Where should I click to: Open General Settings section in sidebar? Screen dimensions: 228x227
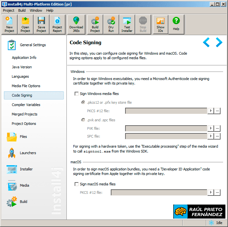pyautogui.click(x=27, y=45)
